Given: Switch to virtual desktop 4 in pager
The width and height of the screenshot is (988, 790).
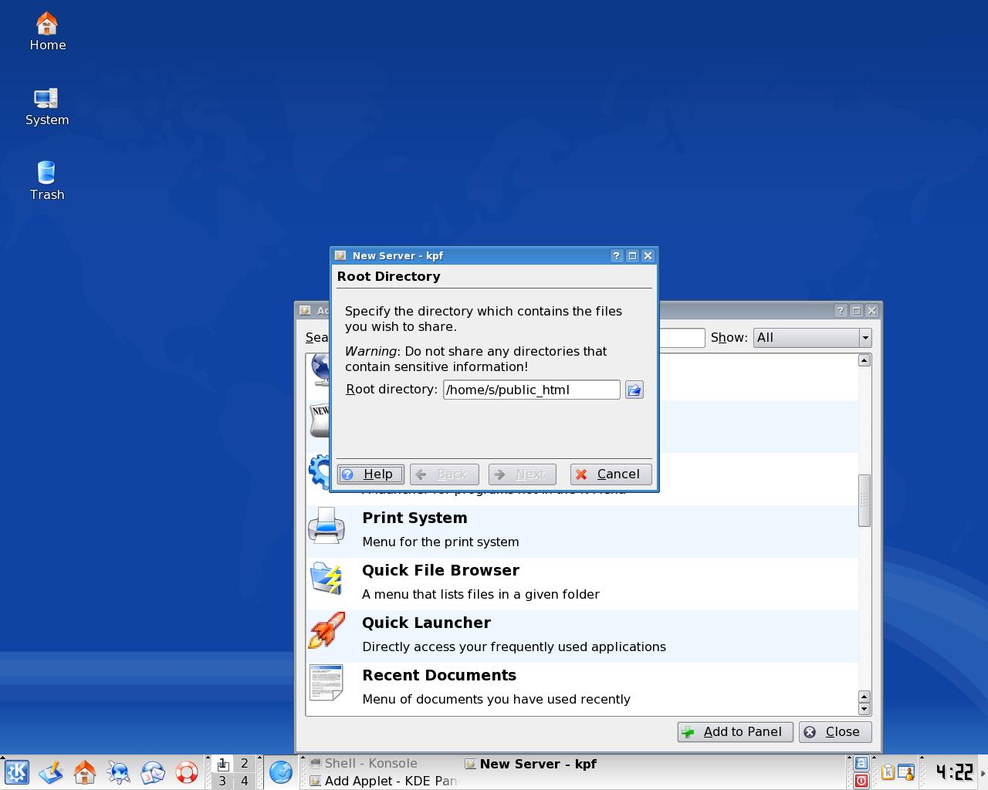Looking at the screenshot, I should [244, 781].
